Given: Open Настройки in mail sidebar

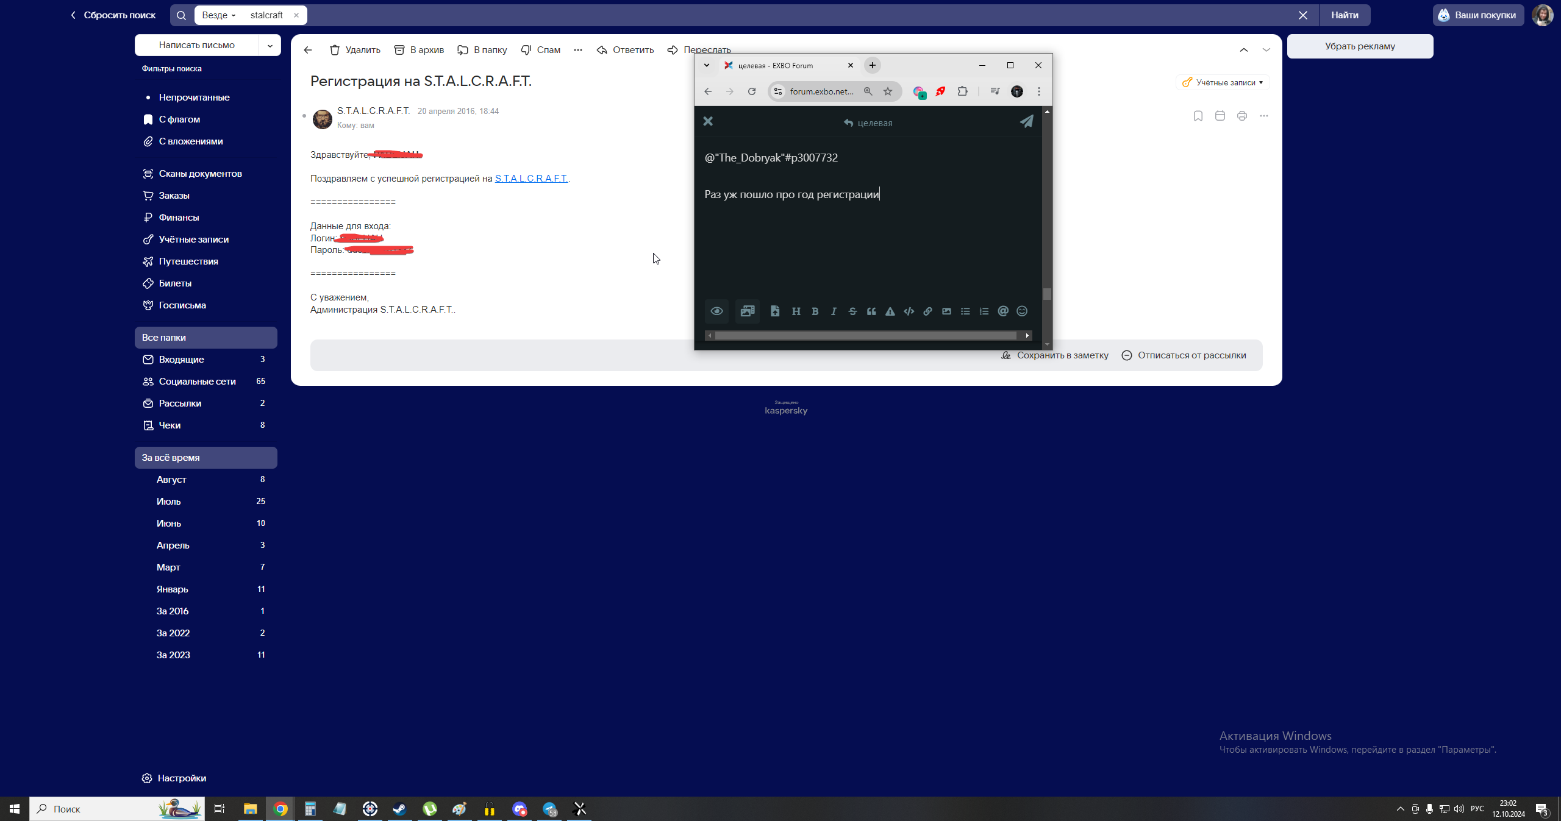Looking at the screenshot, I should [174, 778].
